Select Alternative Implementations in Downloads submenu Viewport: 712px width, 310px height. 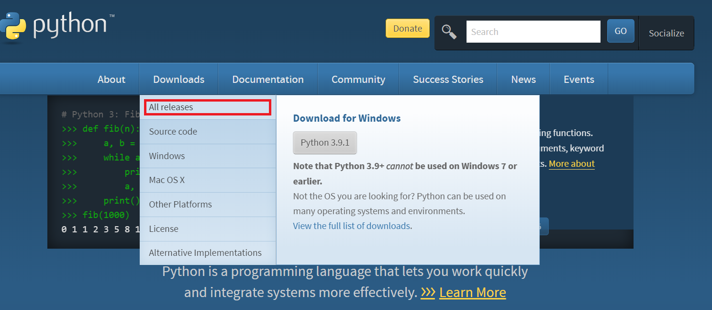click(x=208, y=253)
